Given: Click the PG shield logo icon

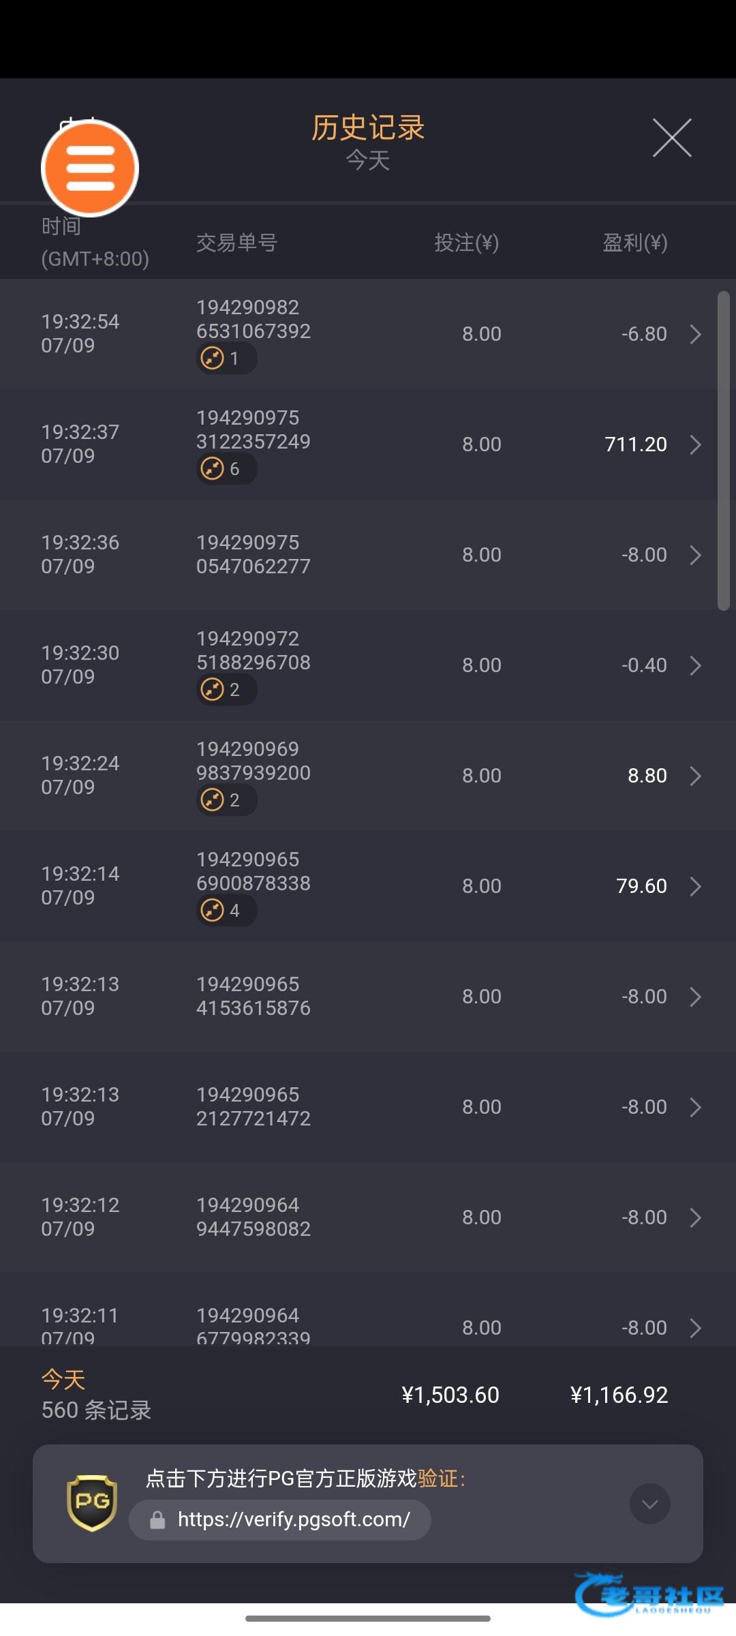Looking at the screenshot, I should [x=92, y=1503].
